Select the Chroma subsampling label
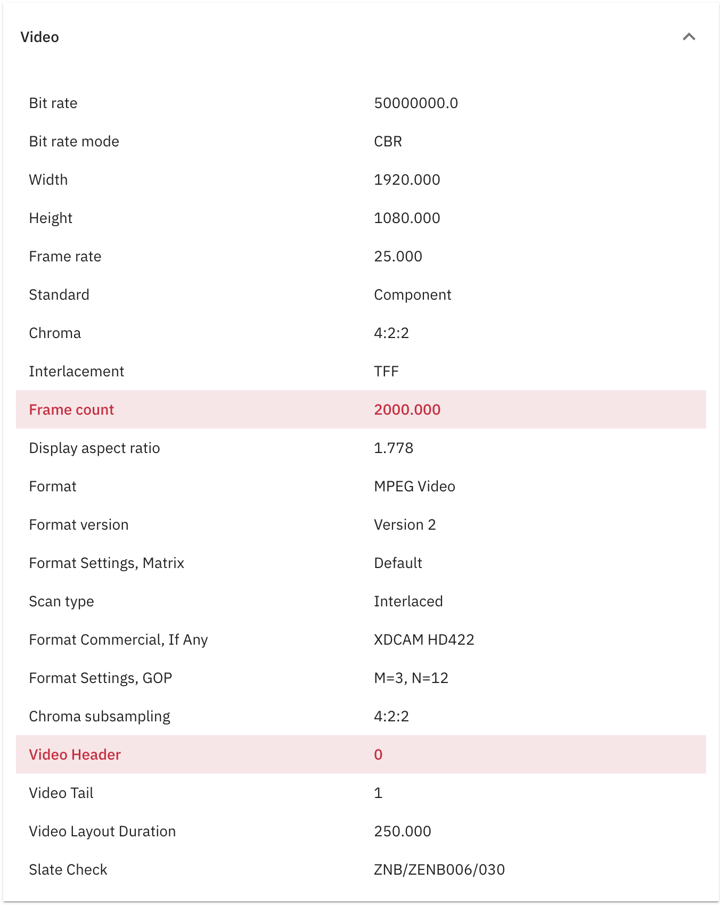The width and height of the screenshot is (720, 905). point(100,717)
